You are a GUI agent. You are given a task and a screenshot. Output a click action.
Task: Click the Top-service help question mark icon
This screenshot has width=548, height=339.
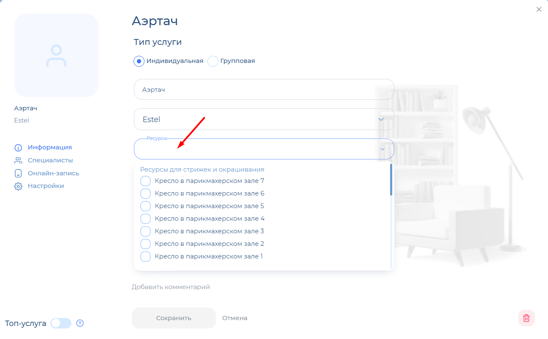(x=80, y=323)
